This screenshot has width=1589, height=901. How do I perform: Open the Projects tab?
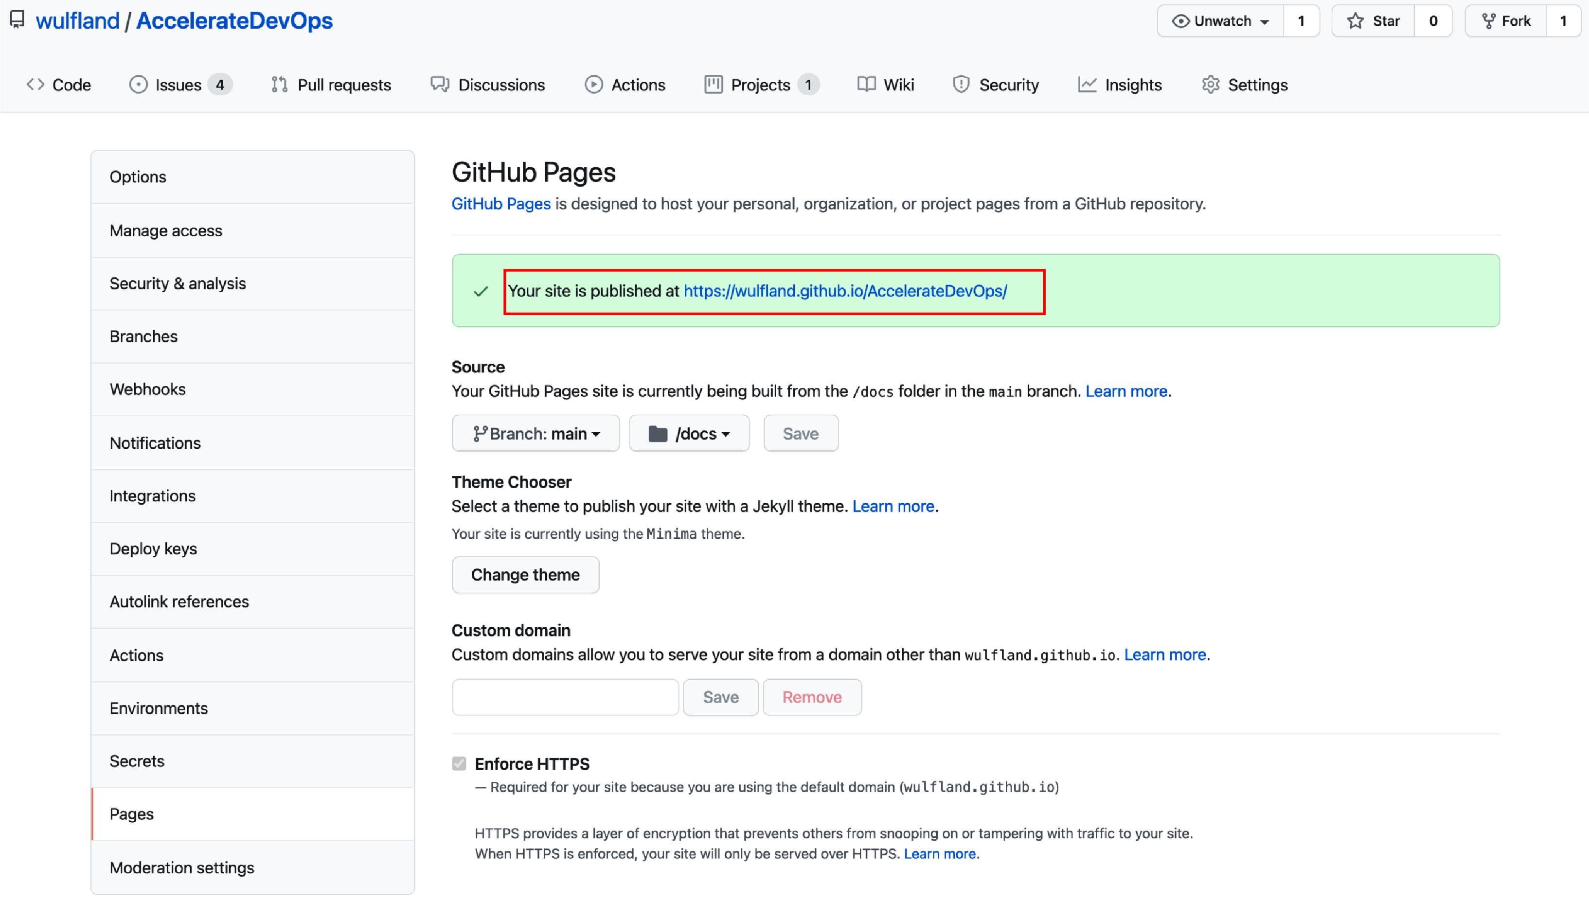click(x=762, y=84)
